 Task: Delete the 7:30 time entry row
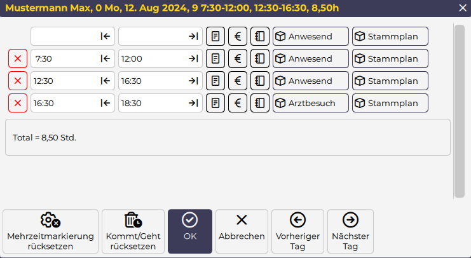click(17, 58)
